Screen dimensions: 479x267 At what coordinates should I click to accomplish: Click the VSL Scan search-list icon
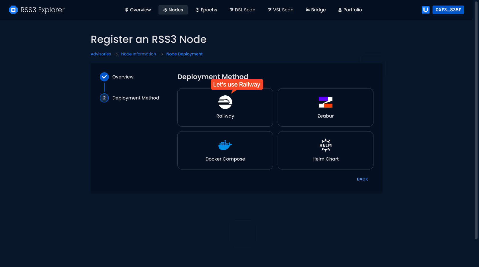coord(270,10)
